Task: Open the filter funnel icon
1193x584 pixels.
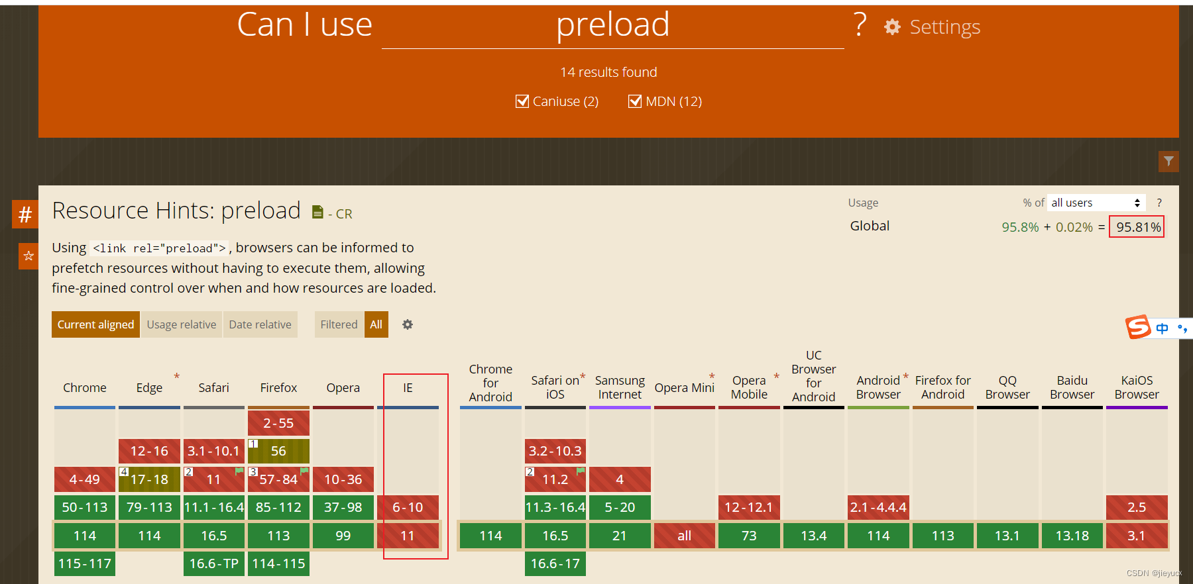Action: pos(1168,161)
